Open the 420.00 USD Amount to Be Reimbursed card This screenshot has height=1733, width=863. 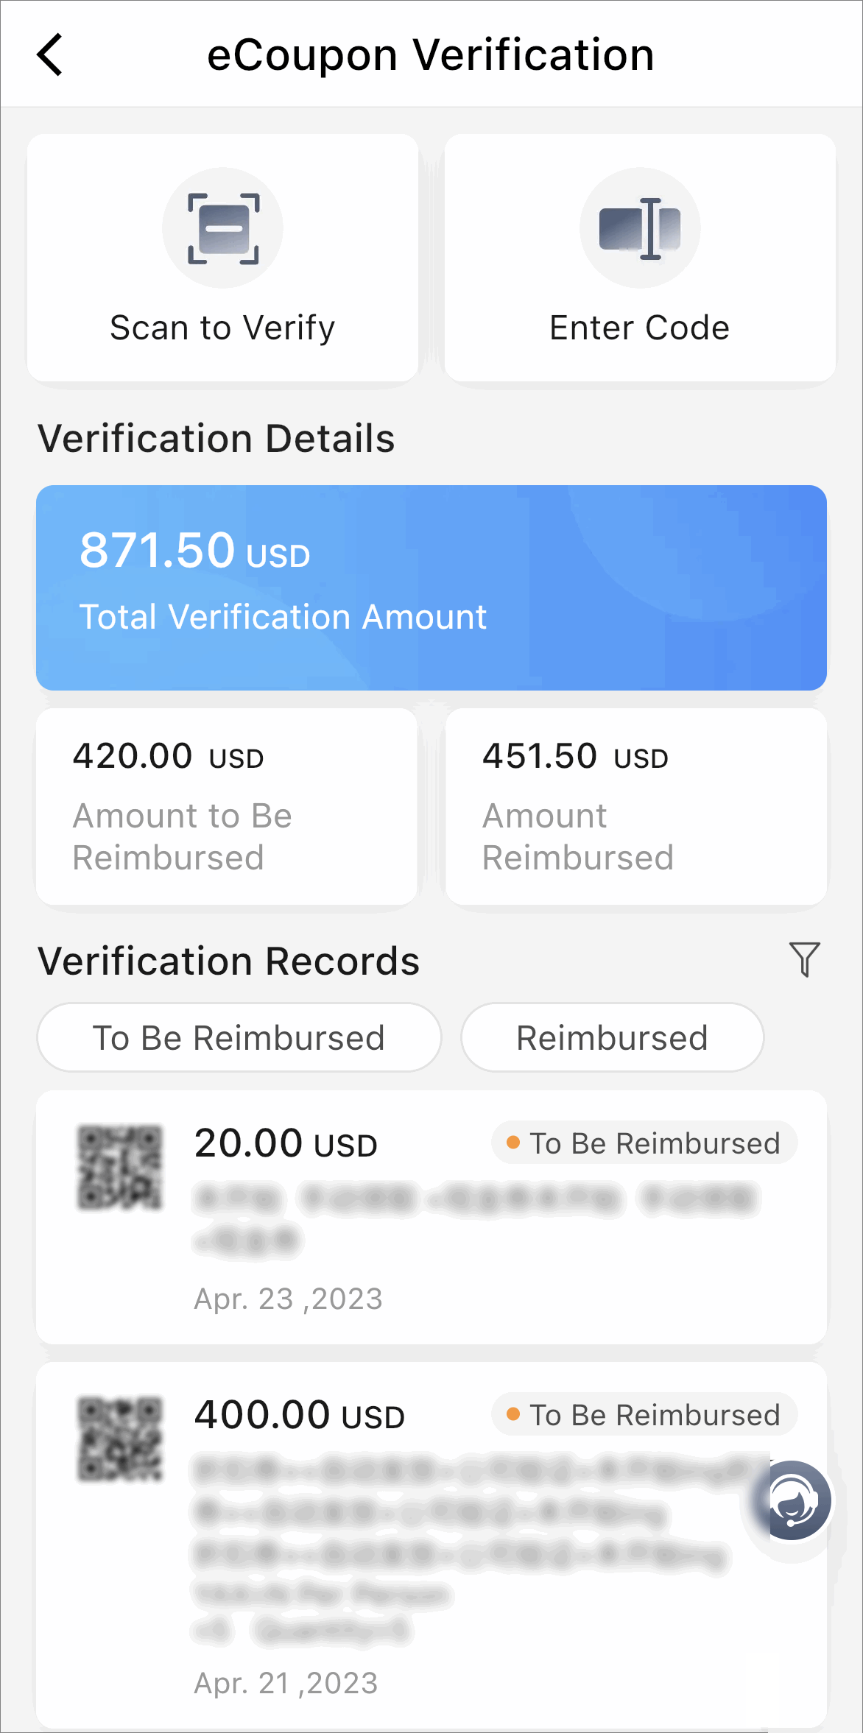pos(227,806)
